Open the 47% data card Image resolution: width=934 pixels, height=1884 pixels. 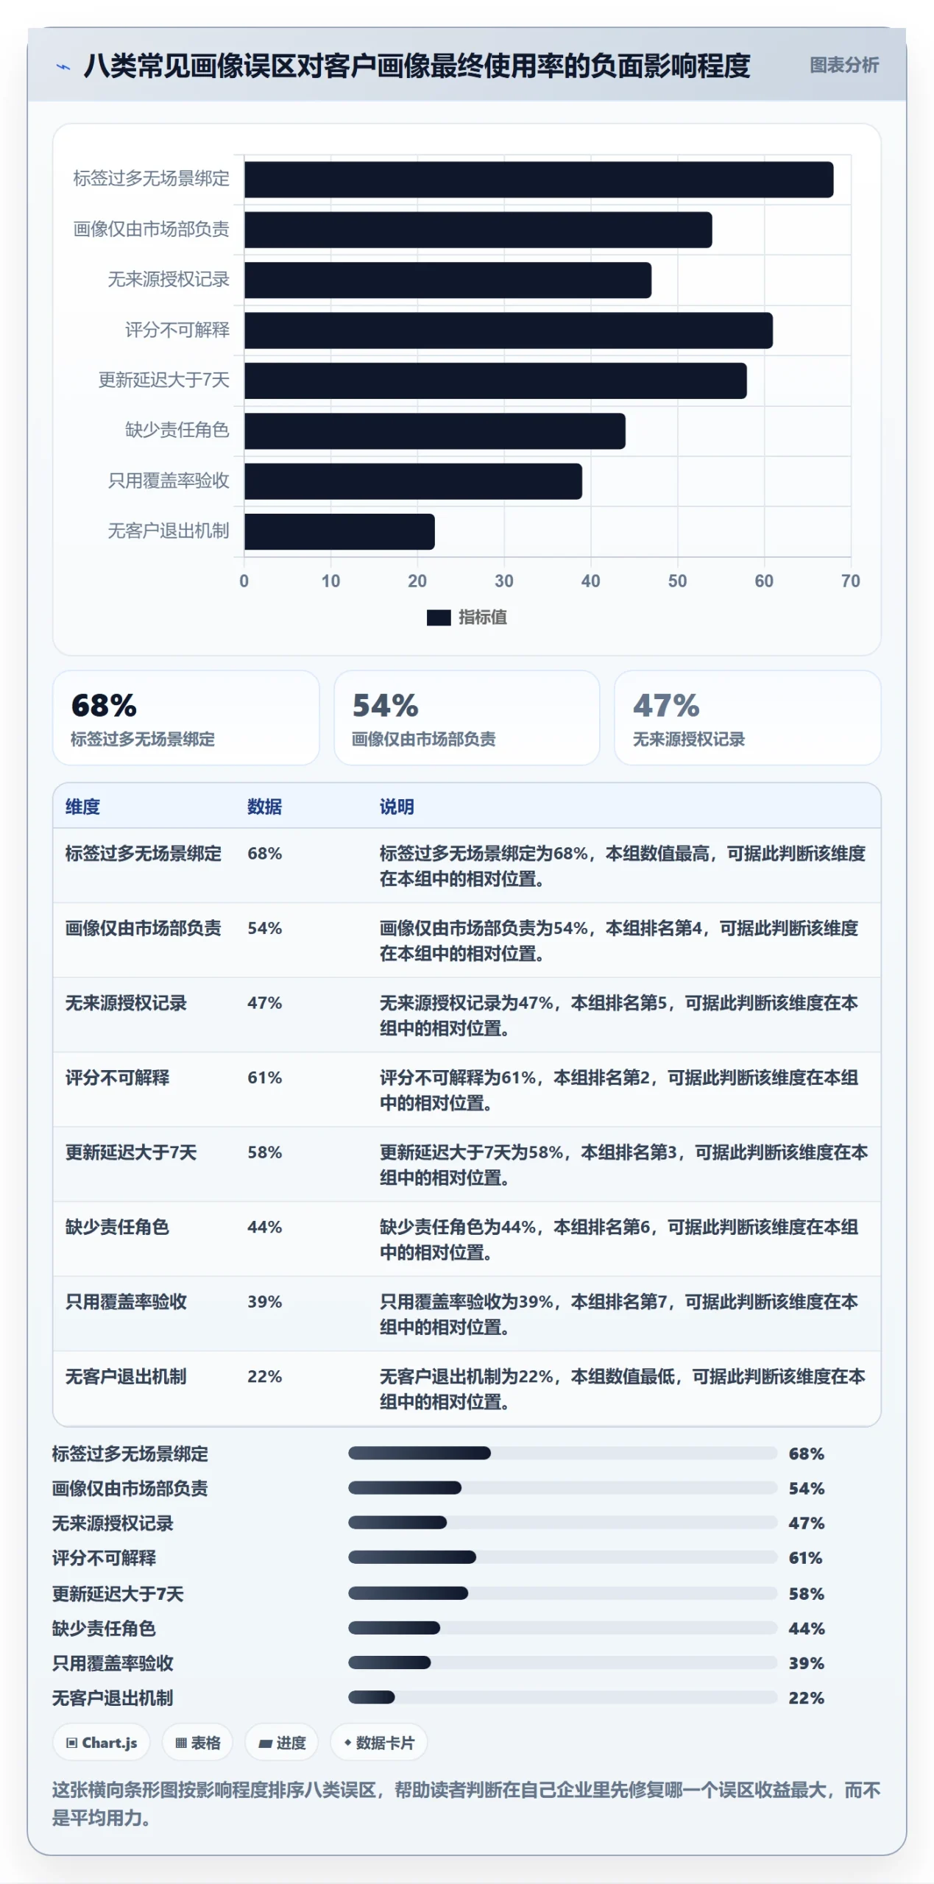[x=747, y=717]
